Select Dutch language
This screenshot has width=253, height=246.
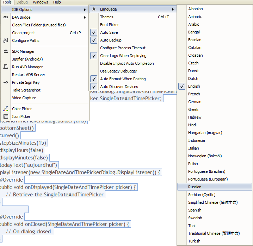(193, 78)
